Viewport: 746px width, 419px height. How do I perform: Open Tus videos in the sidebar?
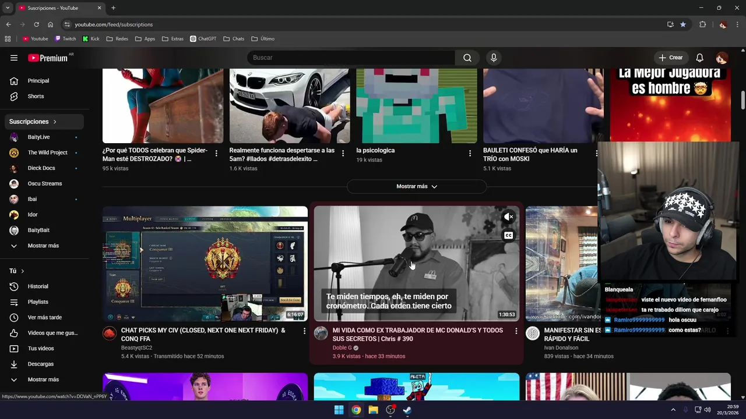coord(45,349)
